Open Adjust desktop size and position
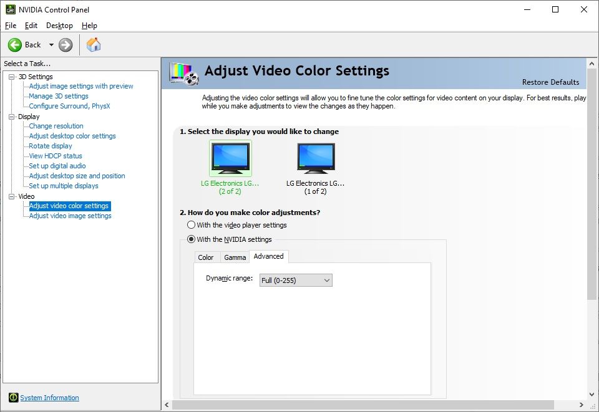This screenshot has width=599, height=412. [x=77, y=176]
